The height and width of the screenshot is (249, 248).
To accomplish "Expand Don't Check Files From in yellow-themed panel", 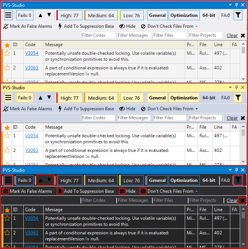I will point(196,109).
